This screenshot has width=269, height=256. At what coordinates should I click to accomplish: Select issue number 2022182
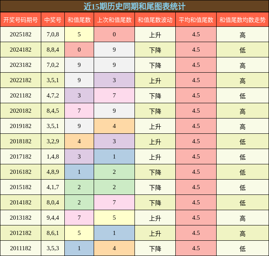click(x=21, y=80)
